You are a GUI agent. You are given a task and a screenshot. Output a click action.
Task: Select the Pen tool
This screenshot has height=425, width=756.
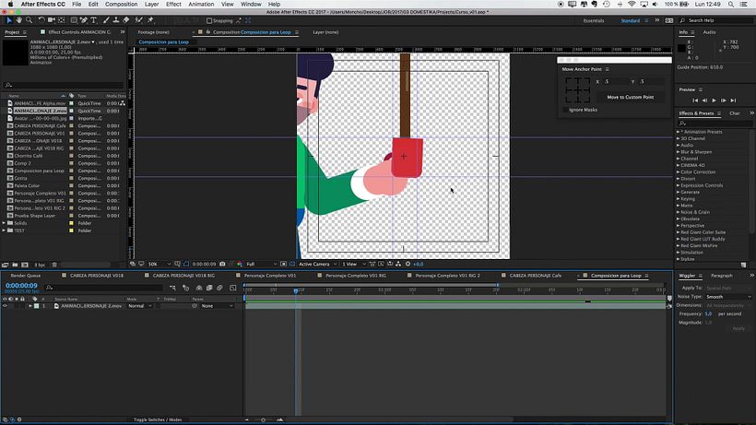click(x=84, y=20)
